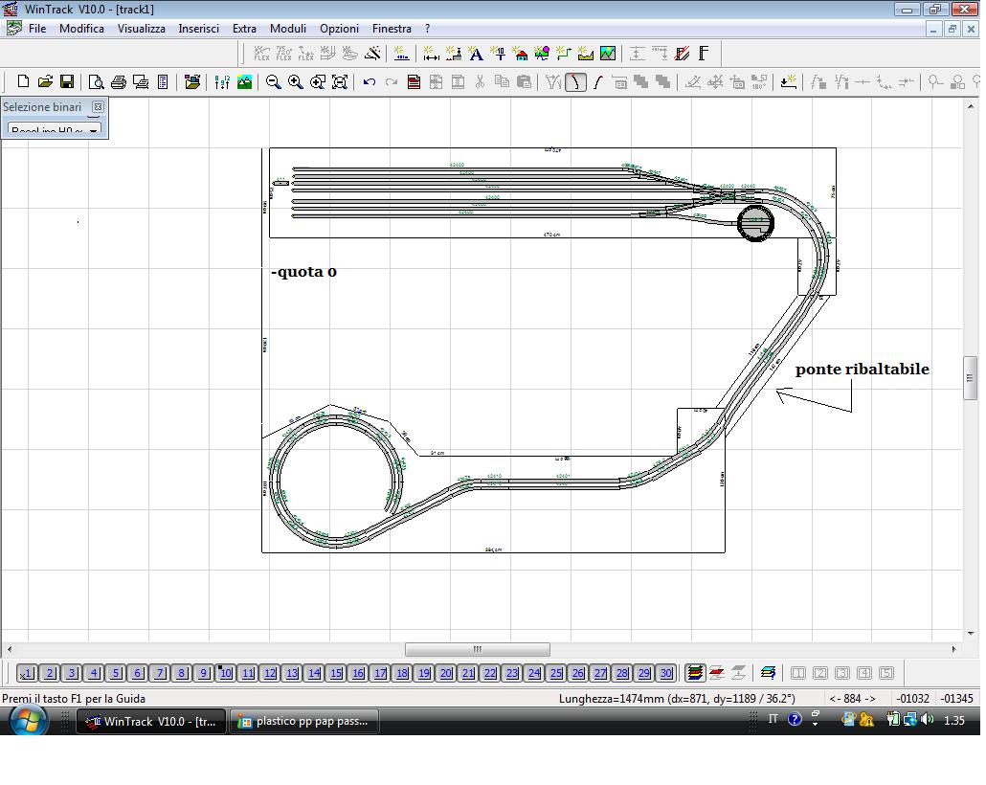986x785 pixels.
Task: Open the Extra menu
Action: tap(244, 29)
